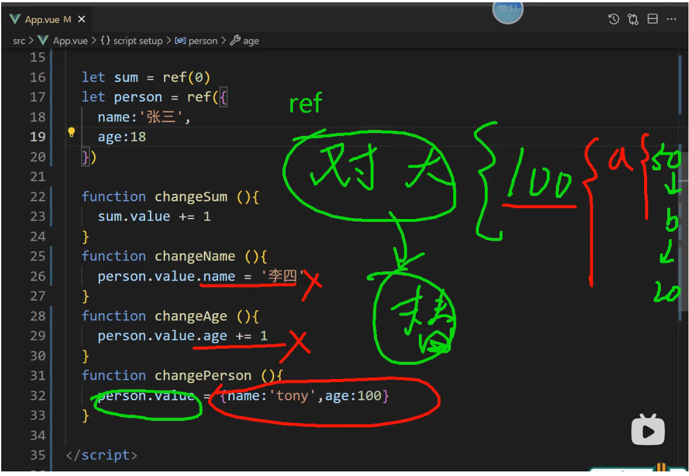The width and height of the screenshot is (689, 476).
Task: Place cursor in 'let person = ref({' line
Action: click(155, 97)
